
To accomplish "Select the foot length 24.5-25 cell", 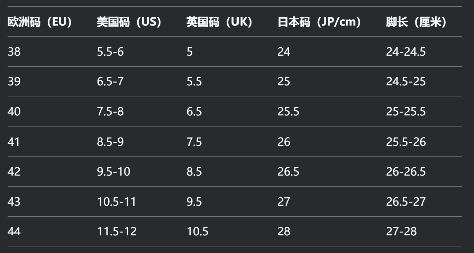I will pos(406,82).
